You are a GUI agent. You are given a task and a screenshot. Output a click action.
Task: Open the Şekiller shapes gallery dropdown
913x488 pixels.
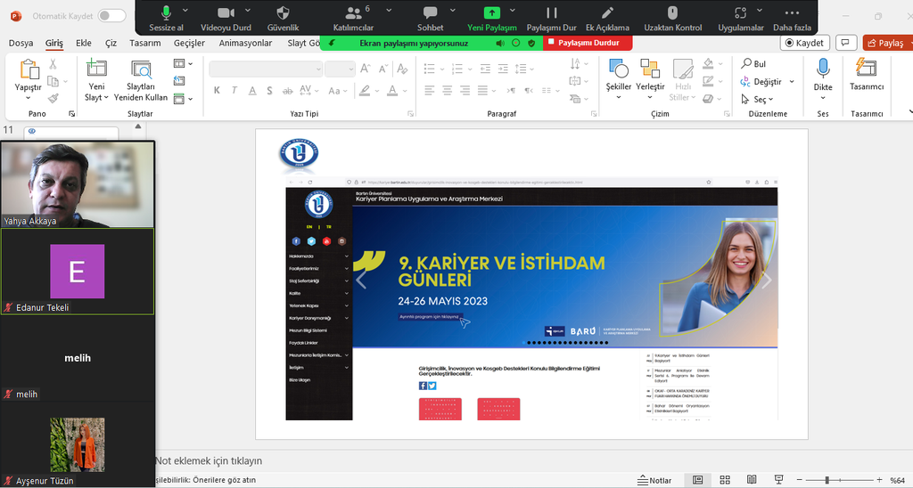point(619,97)
